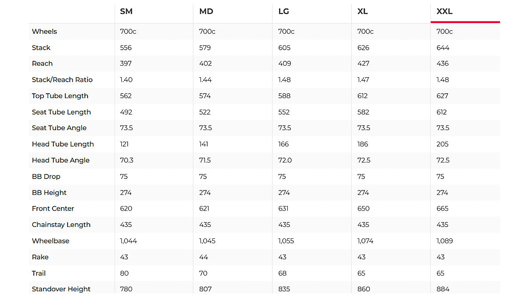The image size is (529, 297).
Task: Select the XXL size column header
Action: [445, 12]
